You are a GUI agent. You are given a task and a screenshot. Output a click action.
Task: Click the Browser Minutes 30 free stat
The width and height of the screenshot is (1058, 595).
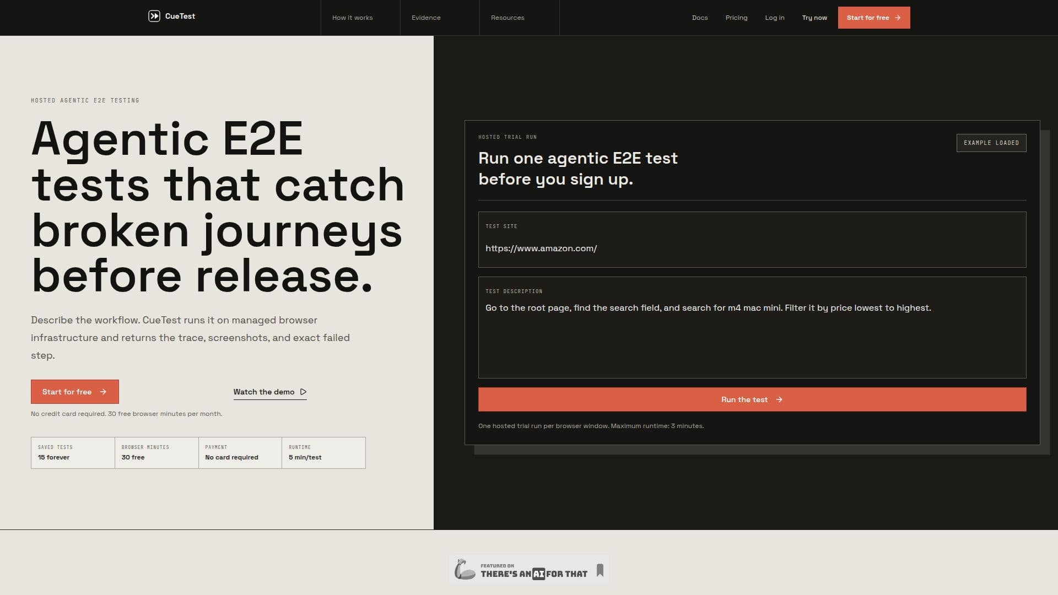pyautogui.click(x=156, y=453)
